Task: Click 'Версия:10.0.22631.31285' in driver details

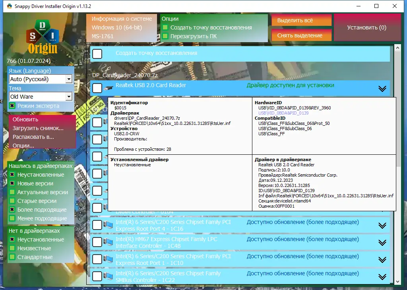Action: click(284, 185)
